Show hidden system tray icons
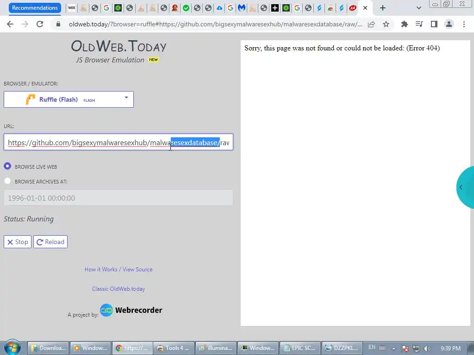474x355 pixels. [x=393, y=349]
